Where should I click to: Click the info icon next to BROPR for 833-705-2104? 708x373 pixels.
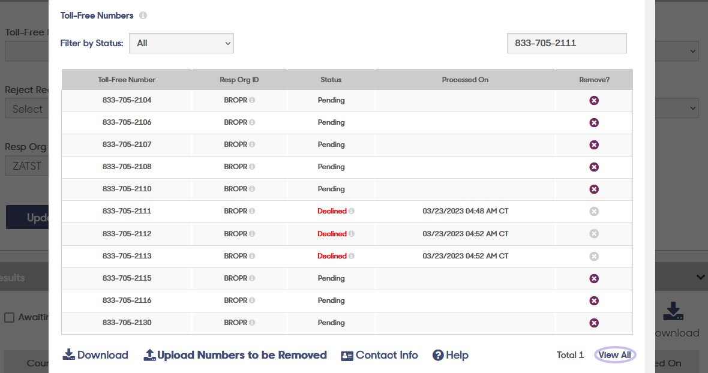pos(253,100)
